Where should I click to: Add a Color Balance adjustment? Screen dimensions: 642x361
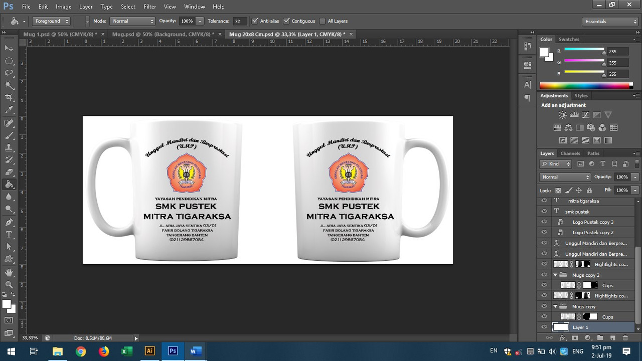568,128
